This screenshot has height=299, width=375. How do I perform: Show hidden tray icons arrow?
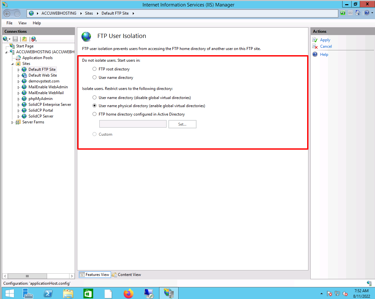point(321,293)
